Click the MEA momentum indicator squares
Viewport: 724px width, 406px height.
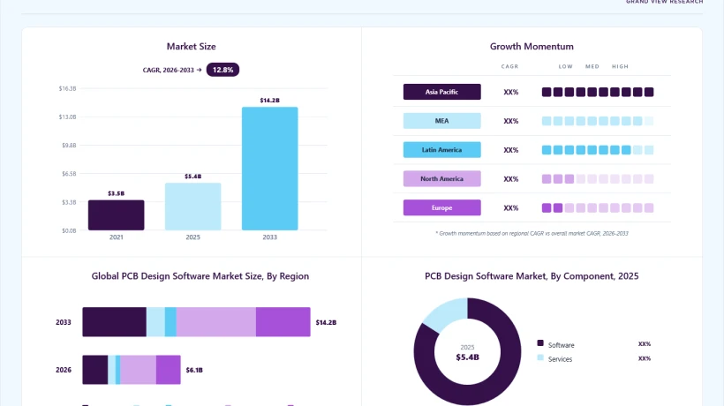coord(598,121)
